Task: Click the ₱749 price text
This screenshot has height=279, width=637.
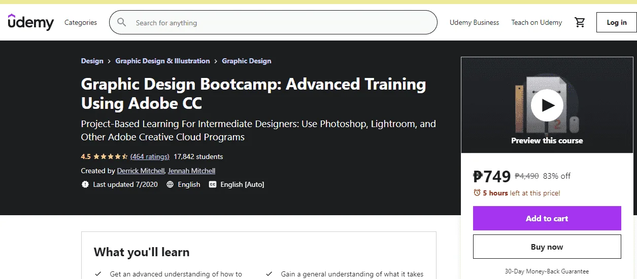Action: click(492, 176)
